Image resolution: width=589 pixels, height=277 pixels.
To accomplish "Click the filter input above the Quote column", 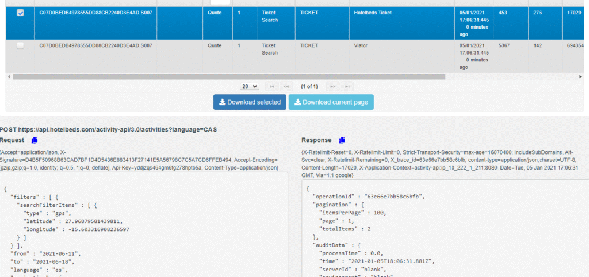I will [220, 2].
